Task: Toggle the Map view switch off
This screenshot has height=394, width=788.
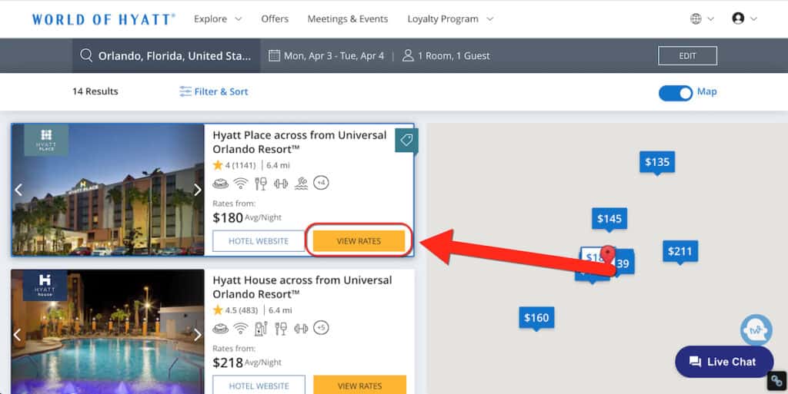Action: (676, 92)
